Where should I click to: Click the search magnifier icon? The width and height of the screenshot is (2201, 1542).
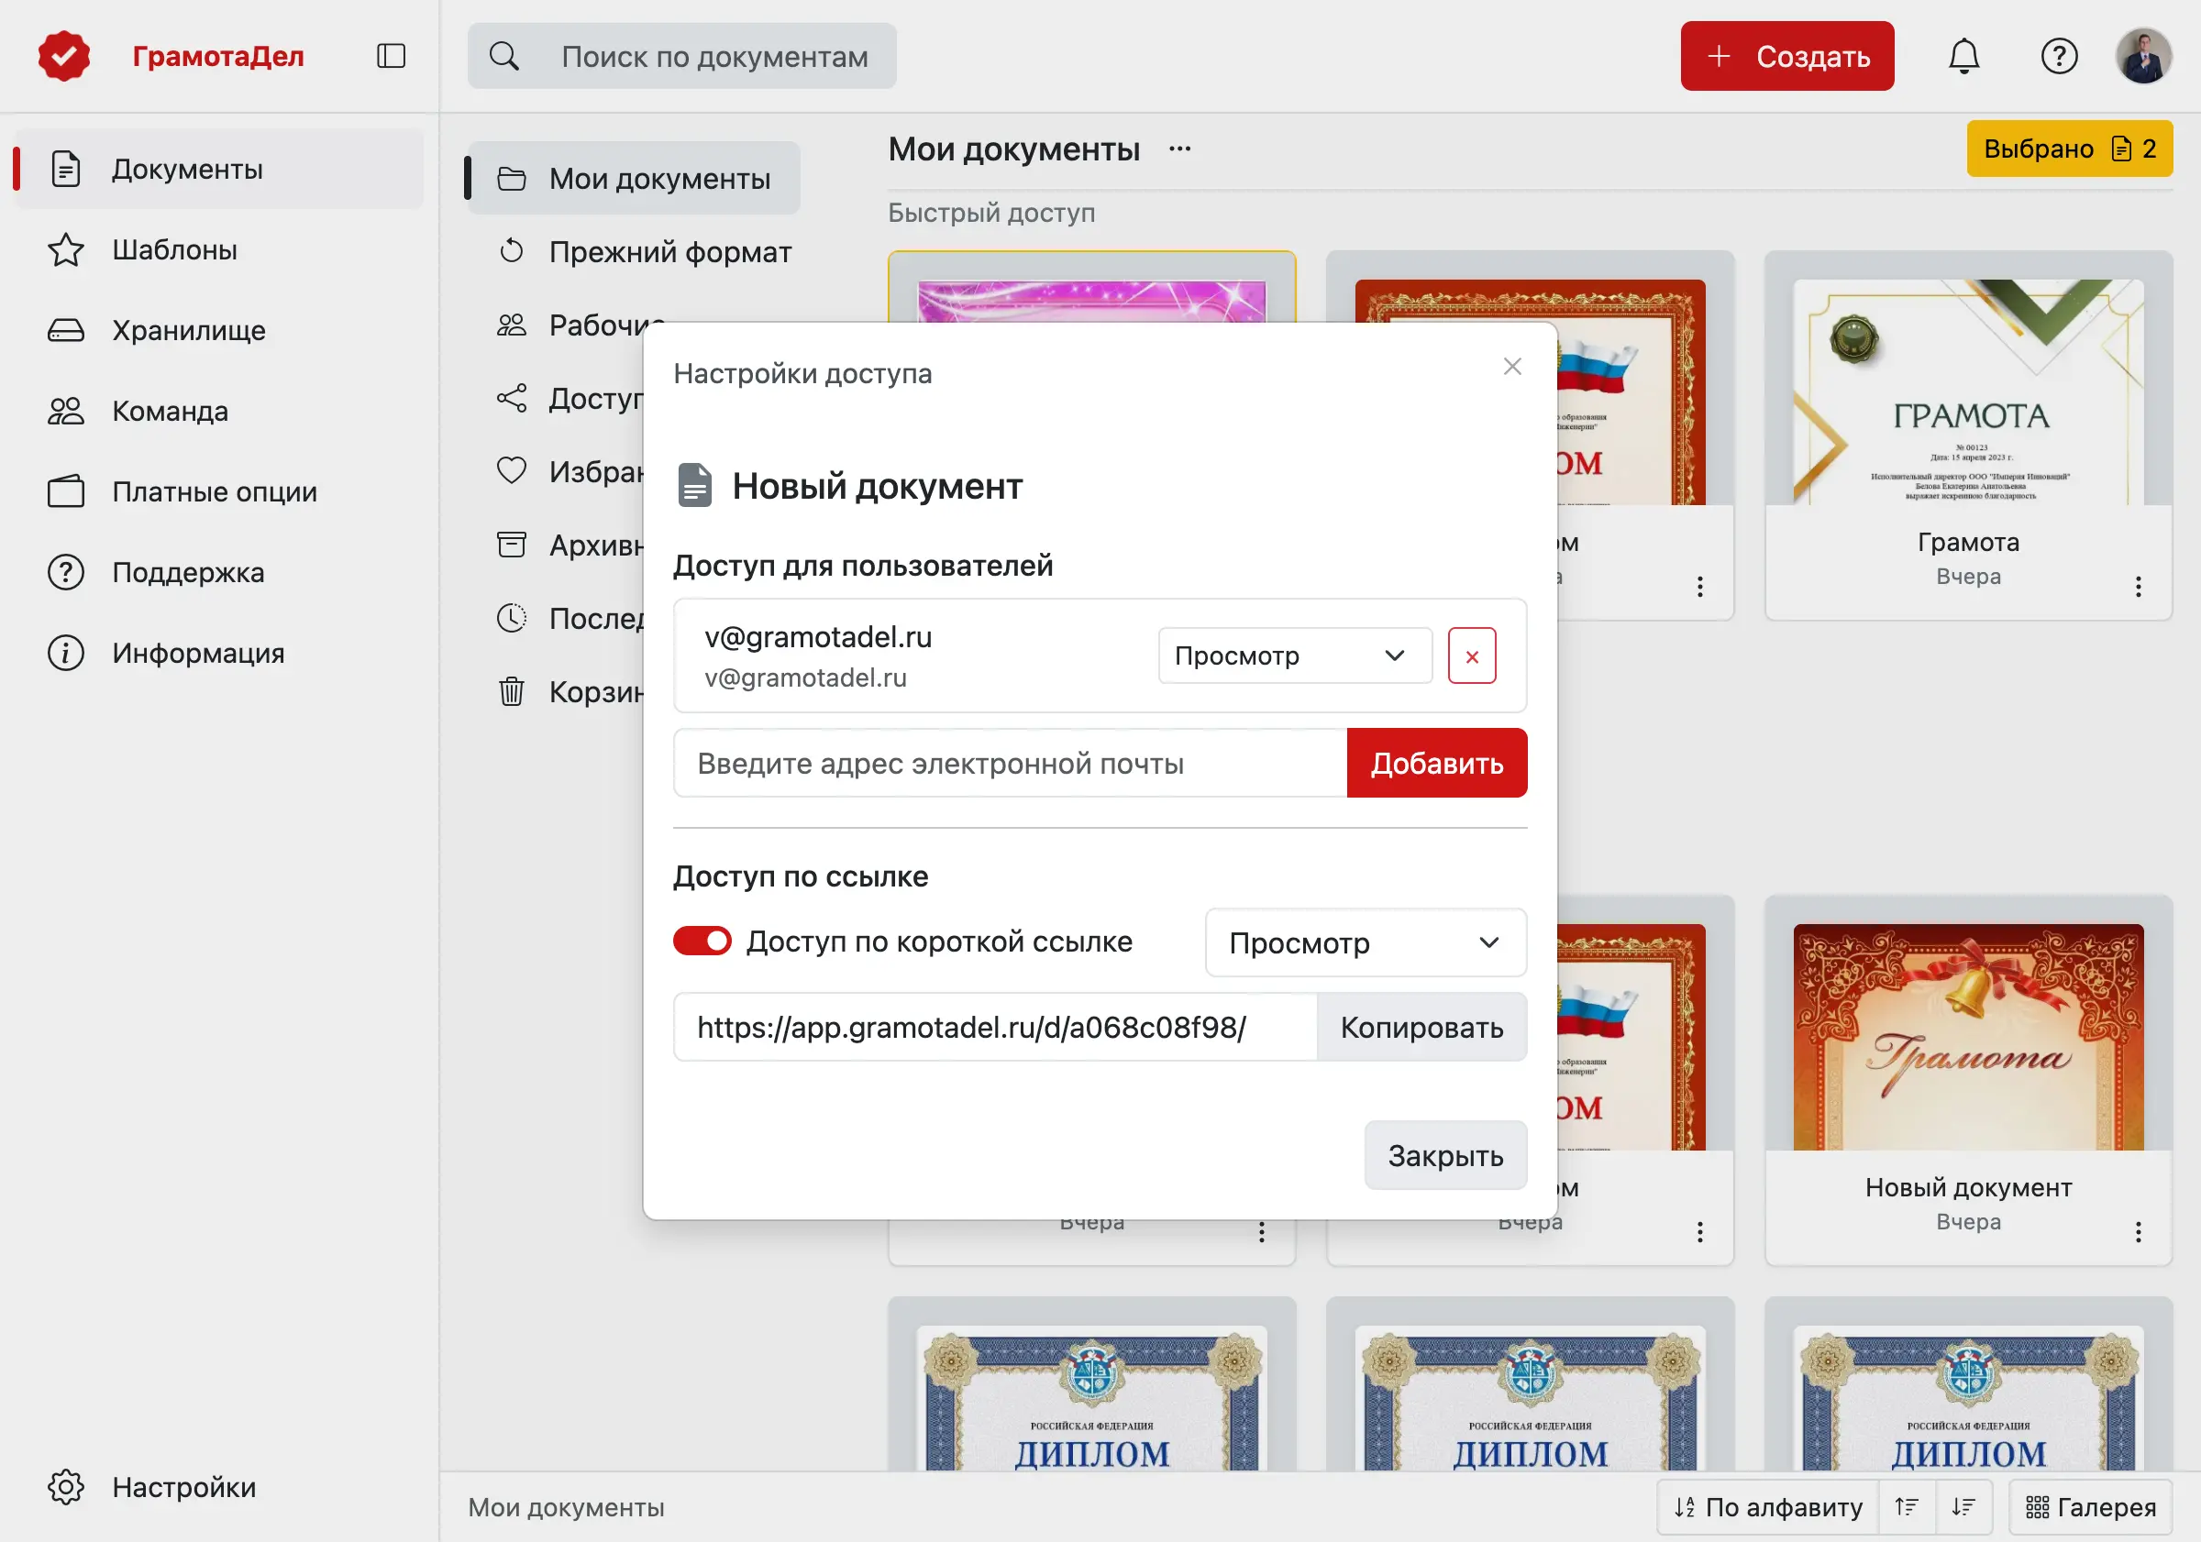[504, 56]
